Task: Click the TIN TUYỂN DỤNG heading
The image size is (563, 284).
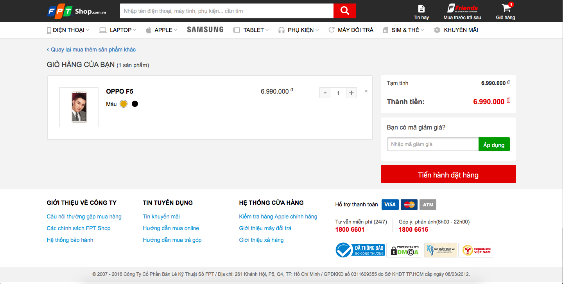Action: [168, 203]
